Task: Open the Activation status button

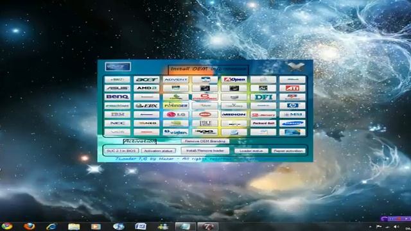Action: [x=159, y=151]
